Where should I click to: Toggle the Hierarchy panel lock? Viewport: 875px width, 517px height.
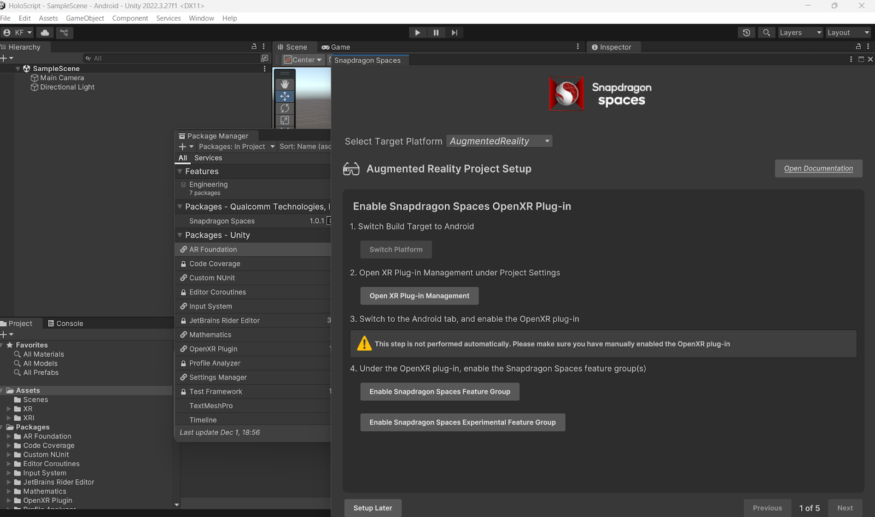[254, 47]
